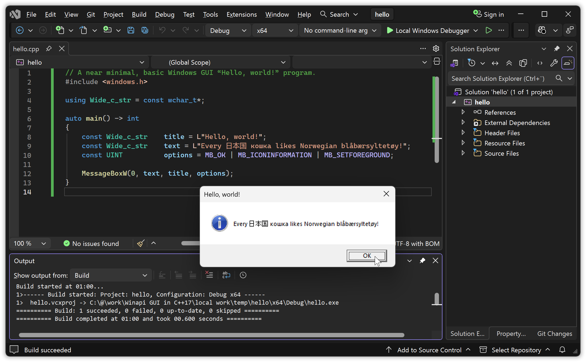Open the Build menu
Viewport: 586px width, 362px height.
(139, 15)
